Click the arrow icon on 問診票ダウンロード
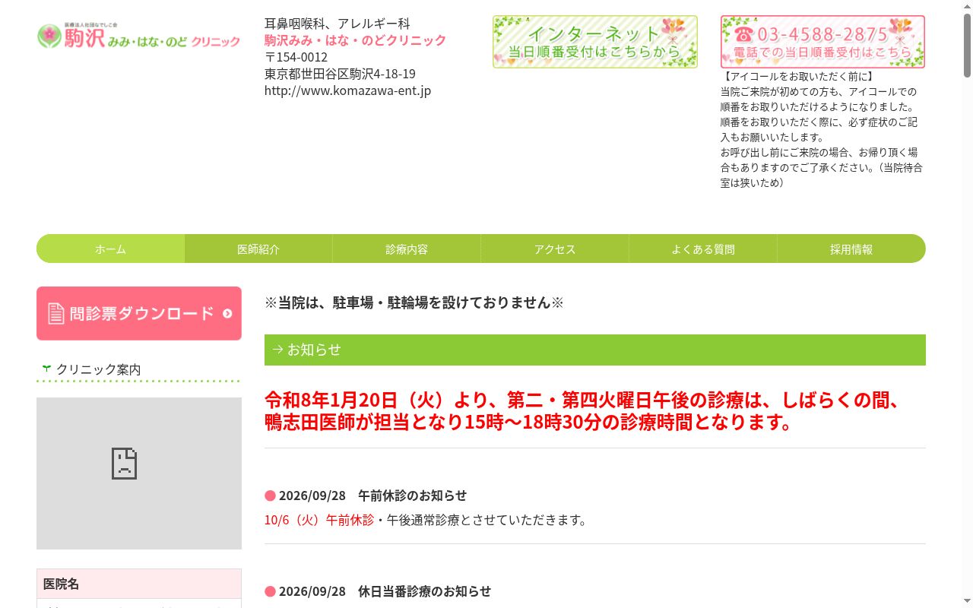 (x=227, y=313)
